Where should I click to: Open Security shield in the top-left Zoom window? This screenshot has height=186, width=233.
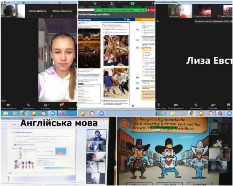coord(28,106)
